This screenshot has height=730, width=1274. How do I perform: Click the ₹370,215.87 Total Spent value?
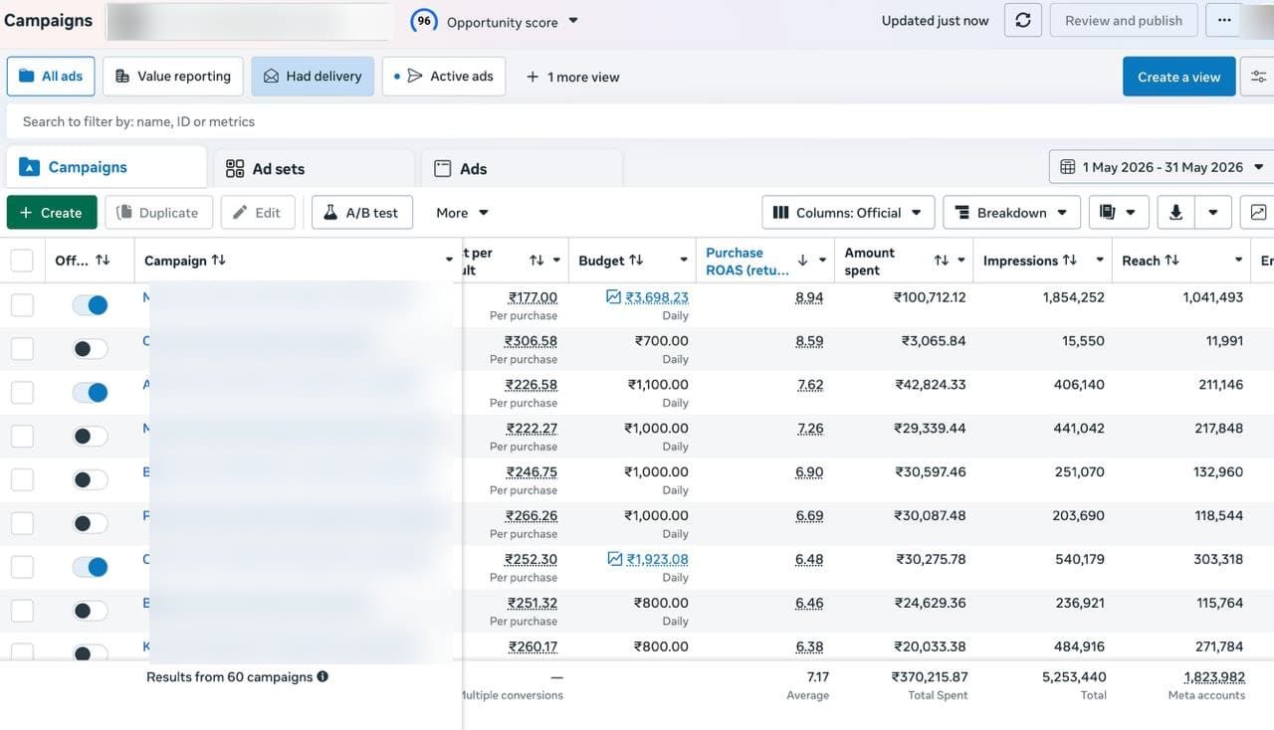pos(930,676)
